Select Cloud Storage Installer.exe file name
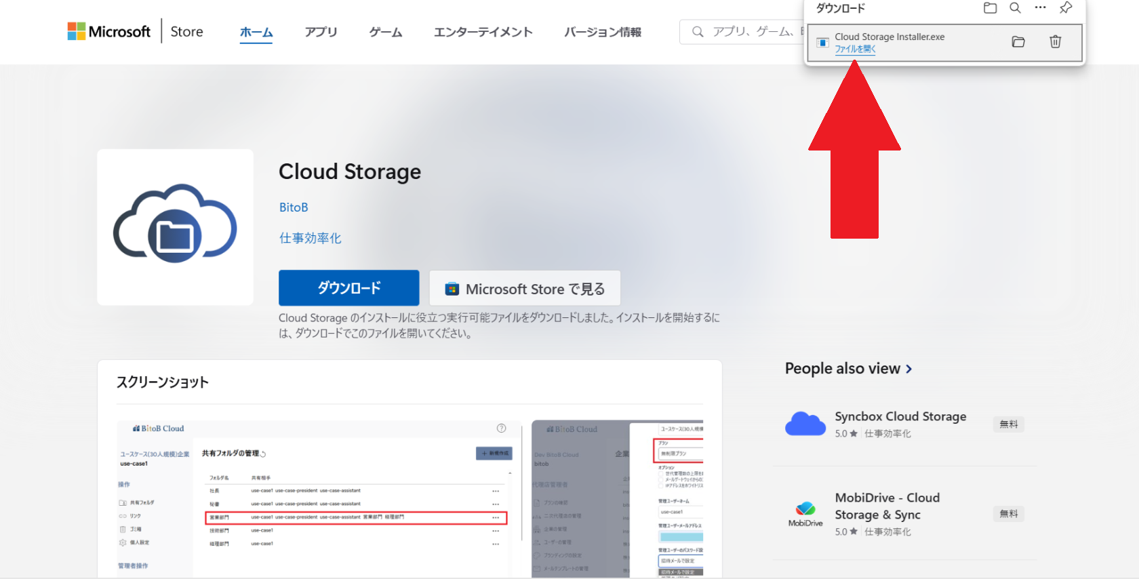The image size is (1139, 579). pyautogui.click(x=890, y=37)
